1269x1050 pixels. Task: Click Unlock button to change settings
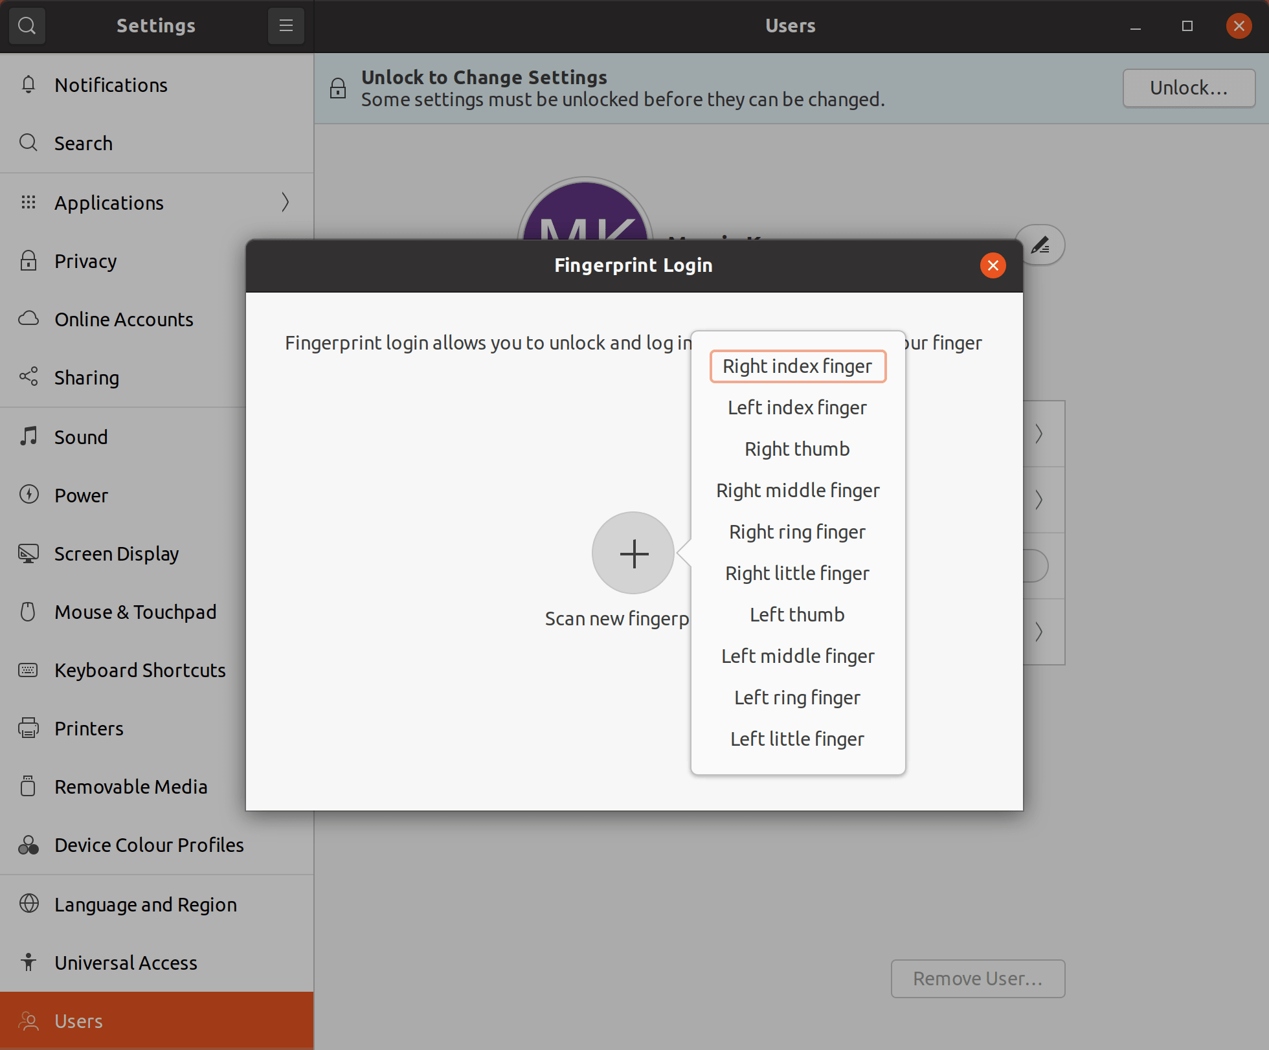(x=1188, y=87)
